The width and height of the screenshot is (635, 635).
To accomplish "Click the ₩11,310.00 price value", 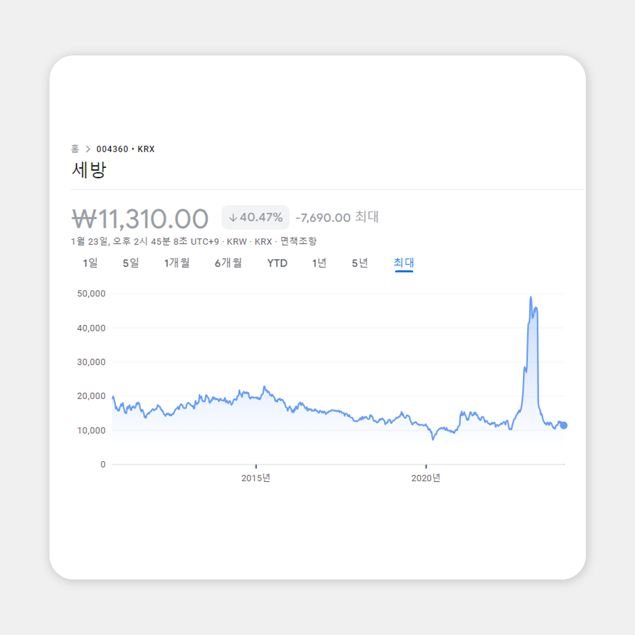I will (140, 219).
